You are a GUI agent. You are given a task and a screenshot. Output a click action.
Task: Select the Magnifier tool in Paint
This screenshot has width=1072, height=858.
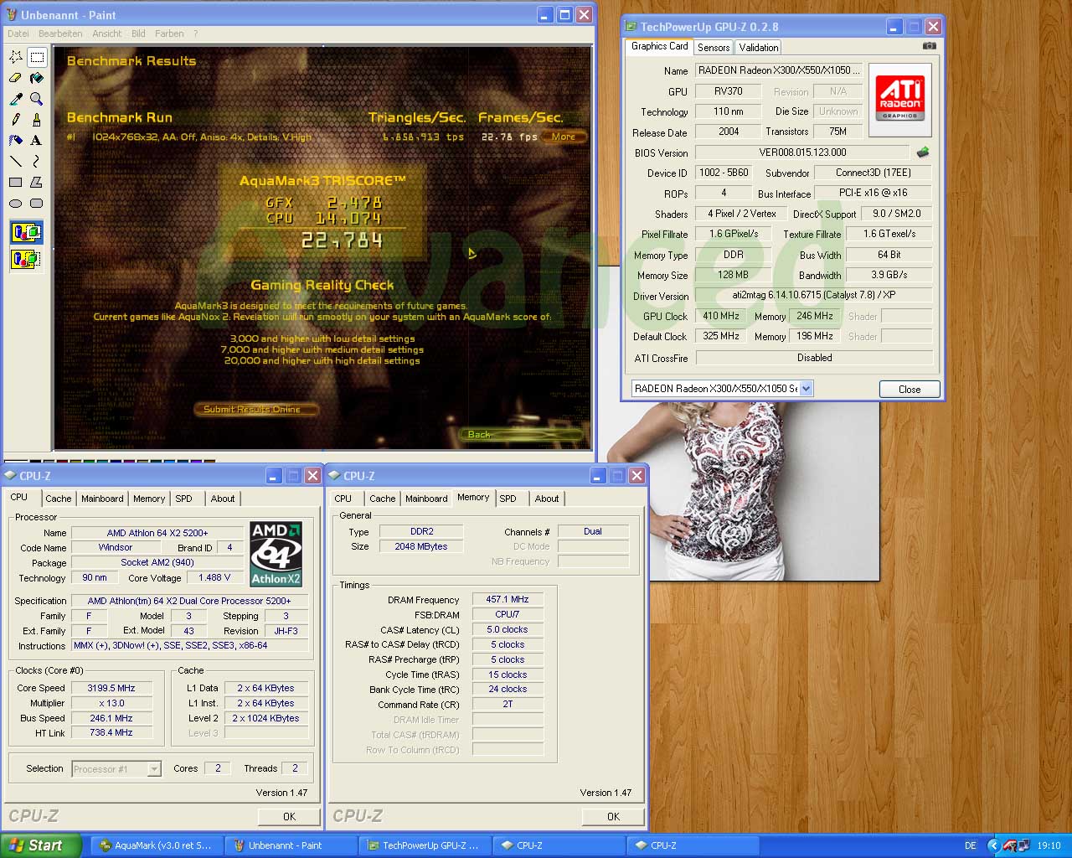(x=37, y=99)
